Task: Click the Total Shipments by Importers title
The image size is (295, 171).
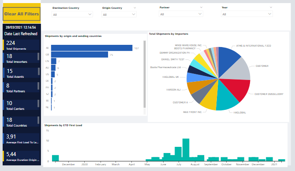Action: [x=168, y=34]
